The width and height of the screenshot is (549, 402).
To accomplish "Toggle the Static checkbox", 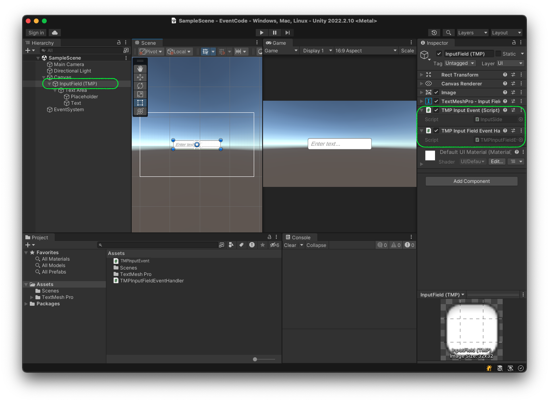I will [x=498, y=54].
